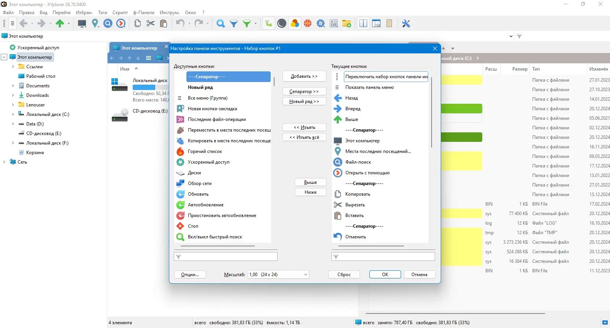
Task: Confirm the dialog with OK
Action: coord(385,275)
